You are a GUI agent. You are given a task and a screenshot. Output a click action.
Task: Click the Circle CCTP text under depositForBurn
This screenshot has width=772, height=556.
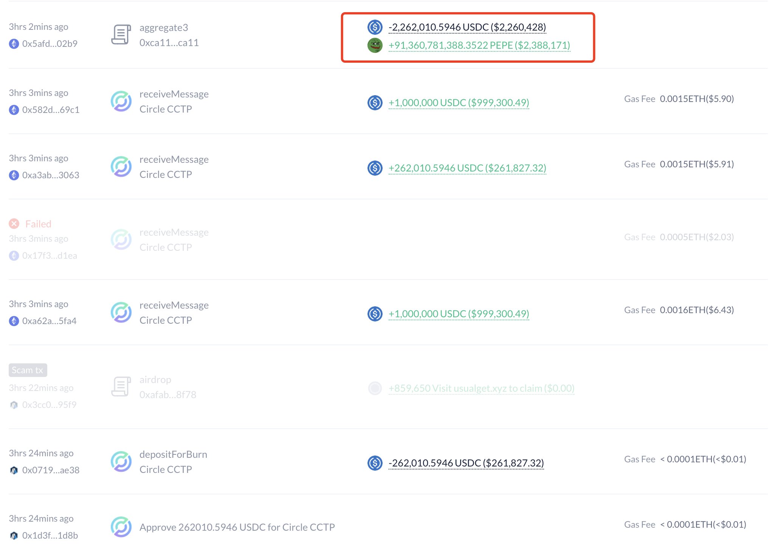point(166,470)
